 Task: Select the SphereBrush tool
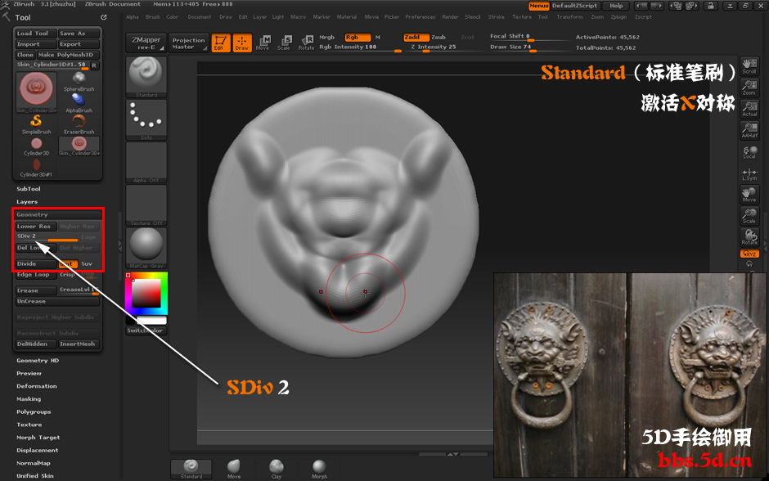pyautogui.click(x=79, y=82)
